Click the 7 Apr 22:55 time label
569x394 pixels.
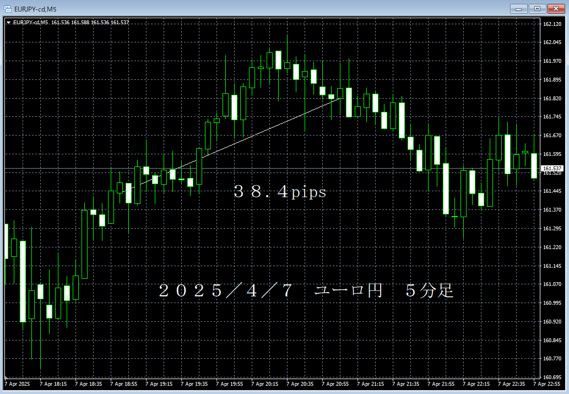pyautogui.click(x=546, y=384)
